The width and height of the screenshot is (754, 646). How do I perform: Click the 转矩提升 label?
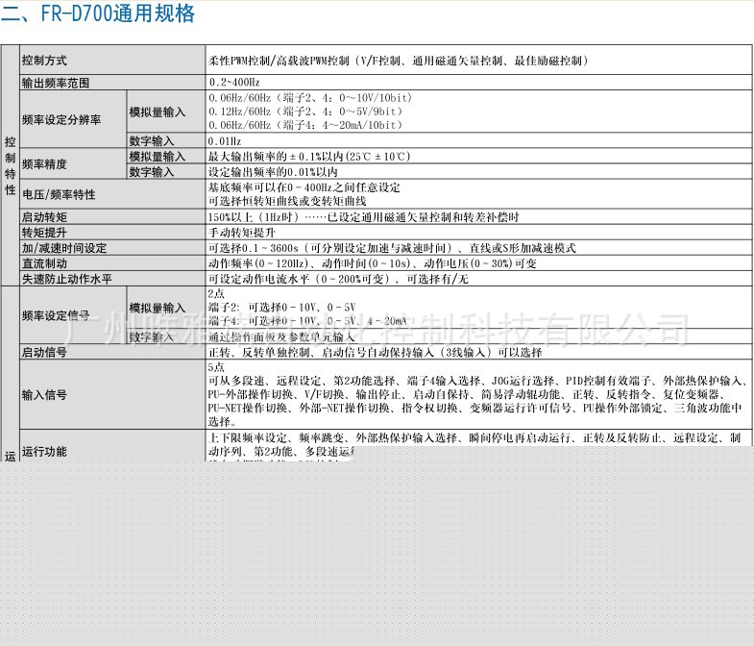point(44,233)
